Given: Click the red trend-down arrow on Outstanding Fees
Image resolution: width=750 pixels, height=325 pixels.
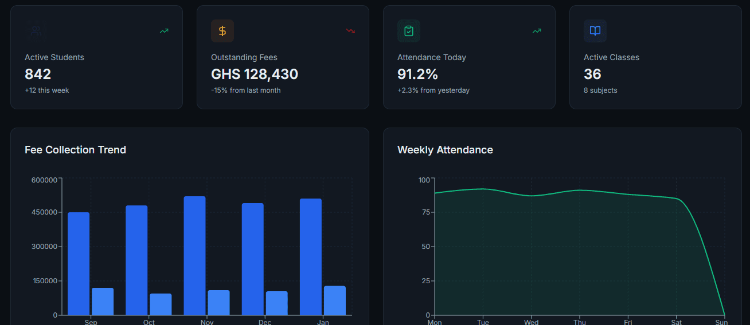Looking at the screenshot, I should [x=350, y=31].
